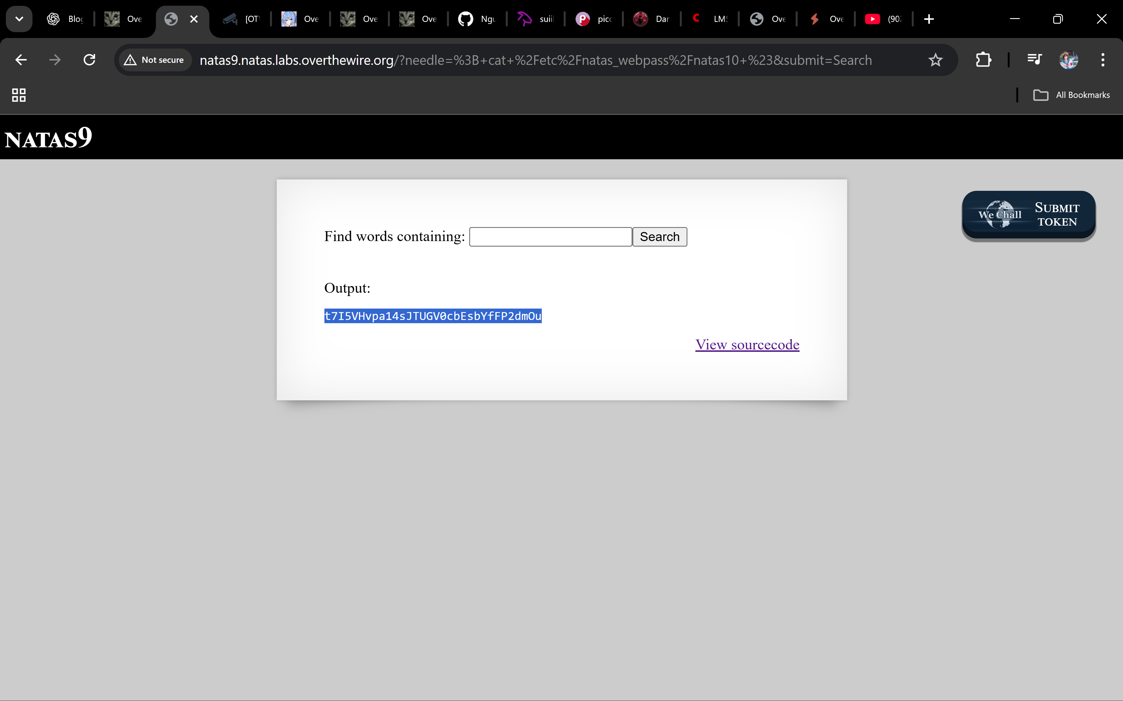
Task: Open the apps grid in bookmarks bar
Action: point(18,95)
